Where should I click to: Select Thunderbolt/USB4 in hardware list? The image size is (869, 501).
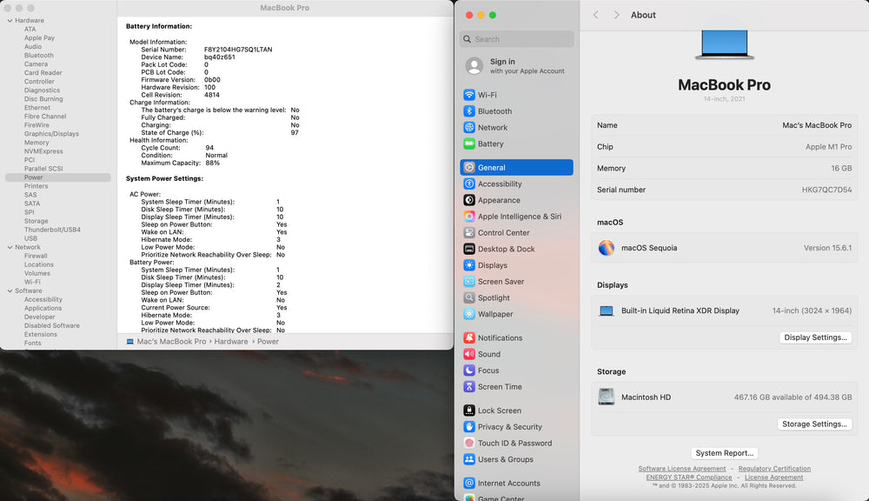coord(52,230)
